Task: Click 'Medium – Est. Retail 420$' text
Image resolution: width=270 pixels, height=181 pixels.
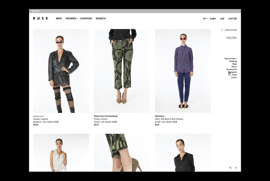Action: pyautogui.click(x=46, y=122)
